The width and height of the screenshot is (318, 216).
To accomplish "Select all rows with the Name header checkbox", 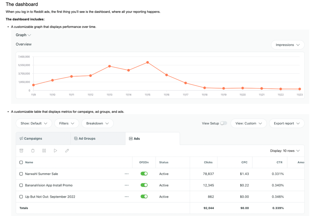I will point(21,162).
